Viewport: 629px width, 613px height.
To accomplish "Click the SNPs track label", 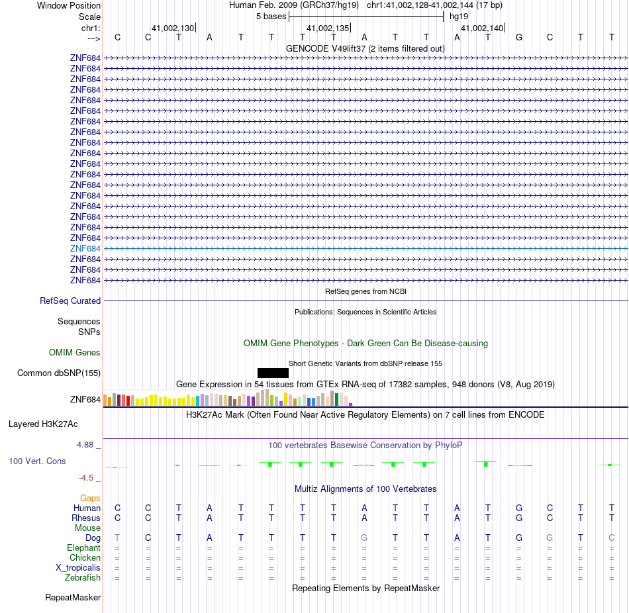I will pos(89,332).
